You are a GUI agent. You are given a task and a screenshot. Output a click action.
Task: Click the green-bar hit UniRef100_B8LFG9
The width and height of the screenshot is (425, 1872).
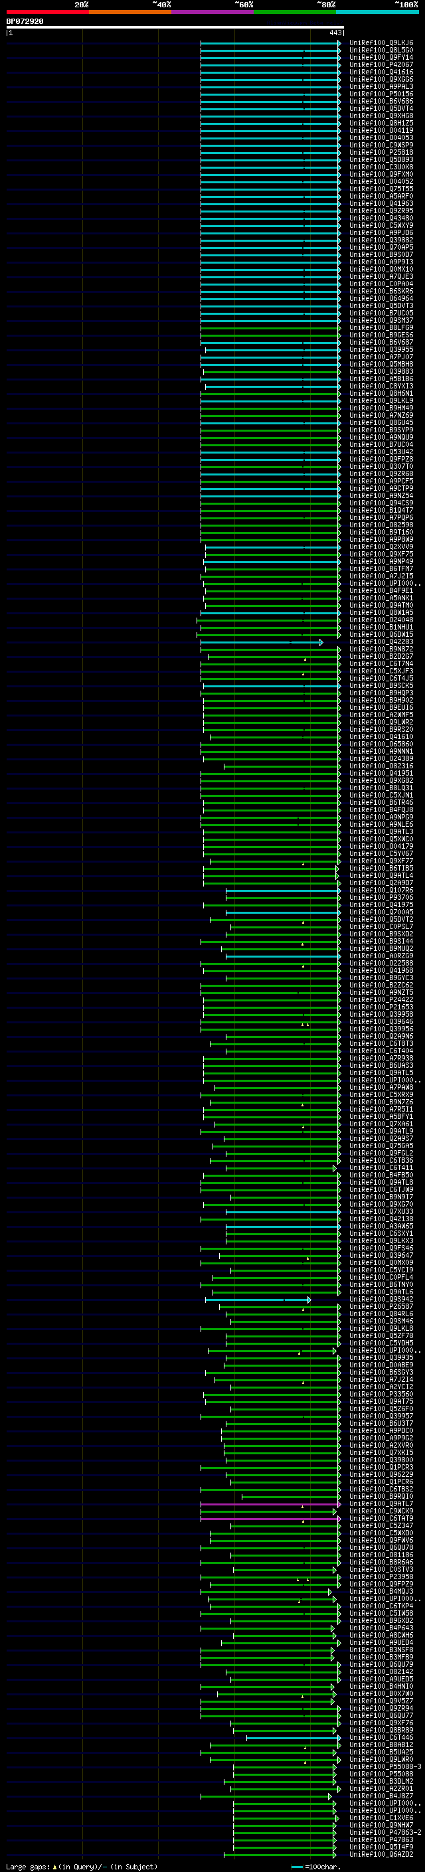tap(381, 328)
